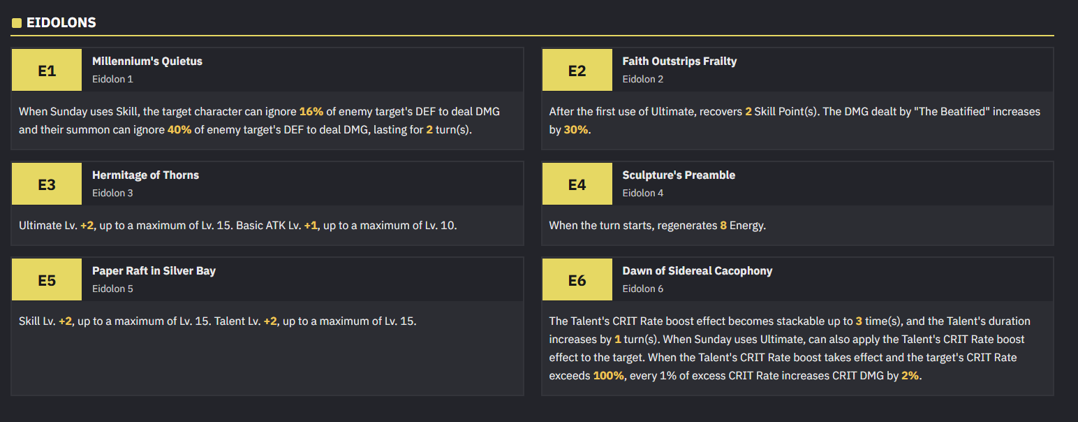
Task: Open the Millennium's Quietus title
Action: pyautogui.click(x=147, y=61)
